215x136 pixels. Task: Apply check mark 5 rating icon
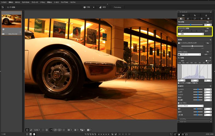click(x=95, y=134)
